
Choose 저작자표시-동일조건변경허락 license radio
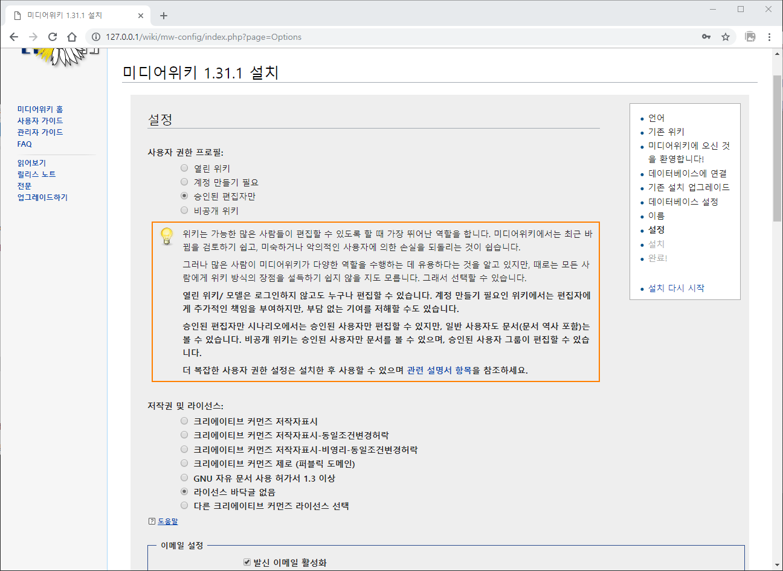click(x=184, y=435)
